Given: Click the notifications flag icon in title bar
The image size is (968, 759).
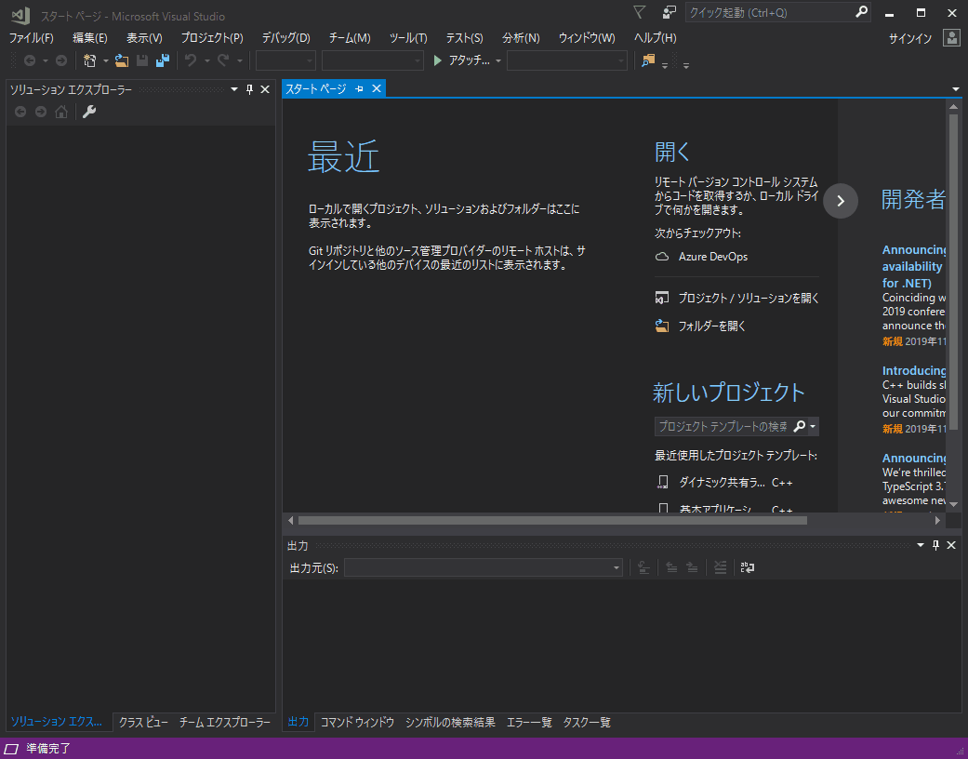Looking at the screenshot, I should (640, 12).
